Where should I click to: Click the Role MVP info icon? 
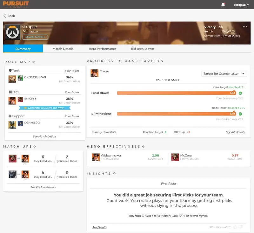pyautogui.click(x=34, y=62)
